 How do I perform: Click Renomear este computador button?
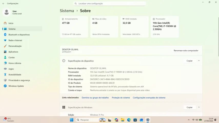(x=186, y=50)
